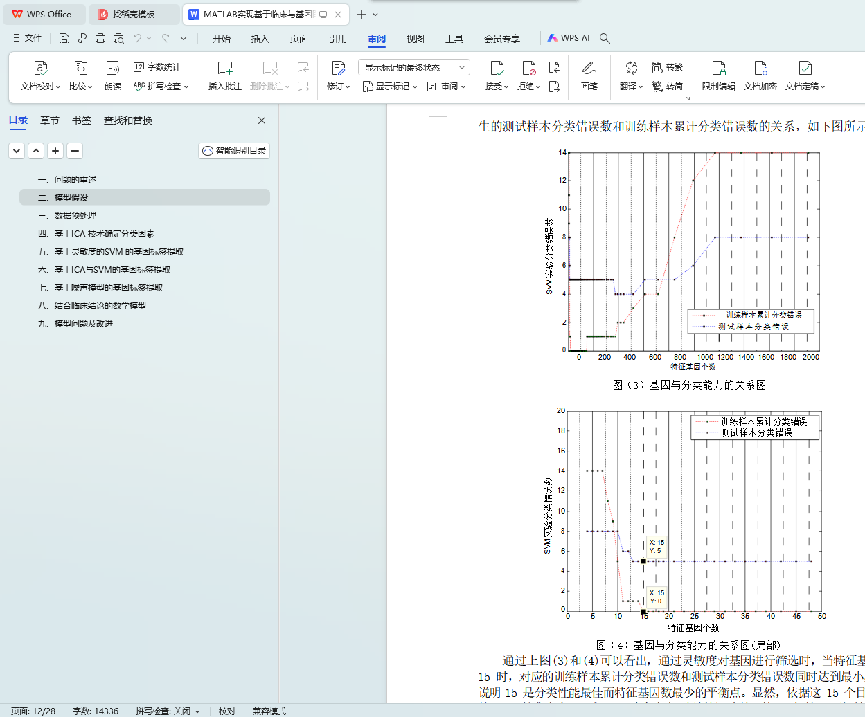Viewport: 865px width, 717px height.
Task: Open the 文件 menu
Action: coord(28,38)
